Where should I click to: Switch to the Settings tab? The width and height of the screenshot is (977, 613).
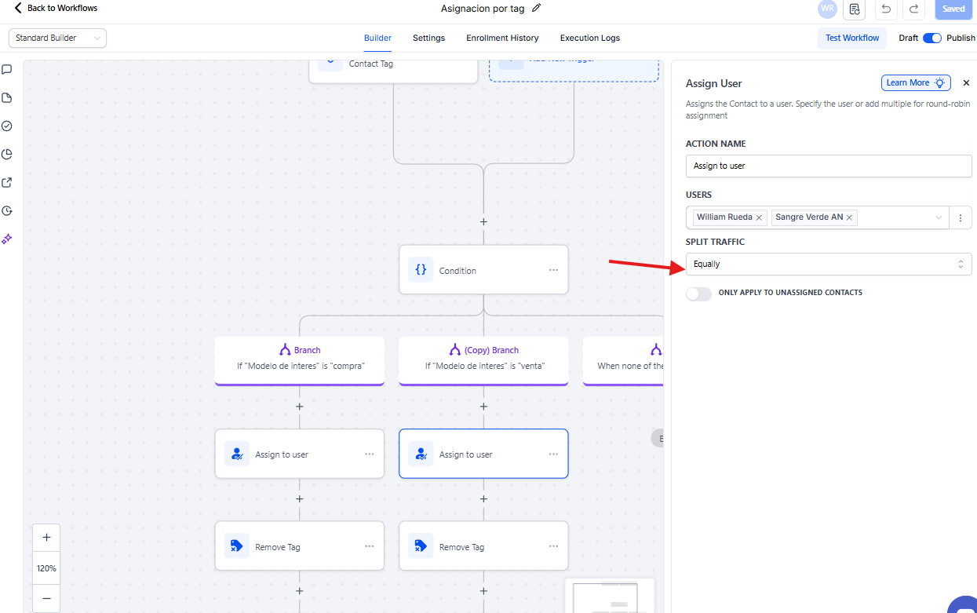(428, 38)
